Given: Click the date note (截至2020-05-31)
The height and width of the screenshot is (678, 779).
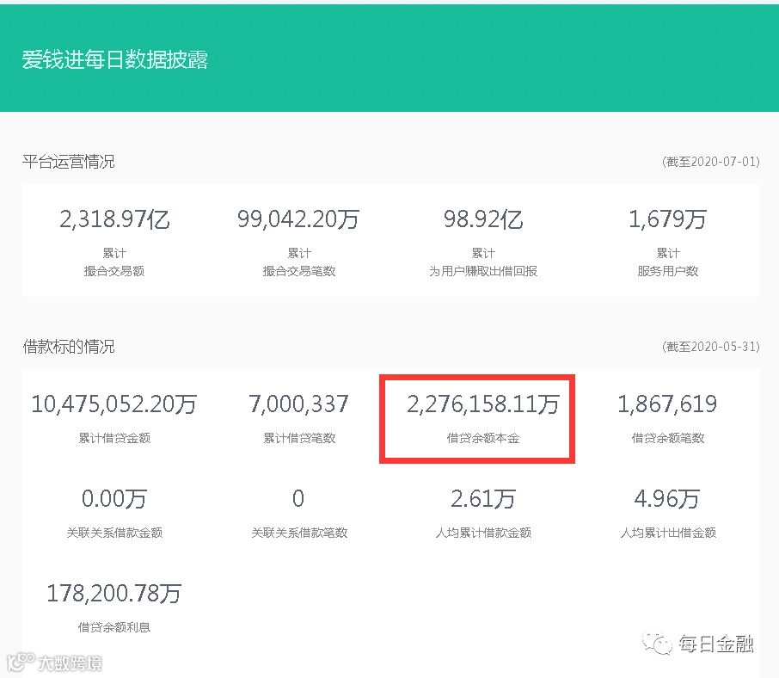Looking at the screenshot, I should click(x=710, y=347).
